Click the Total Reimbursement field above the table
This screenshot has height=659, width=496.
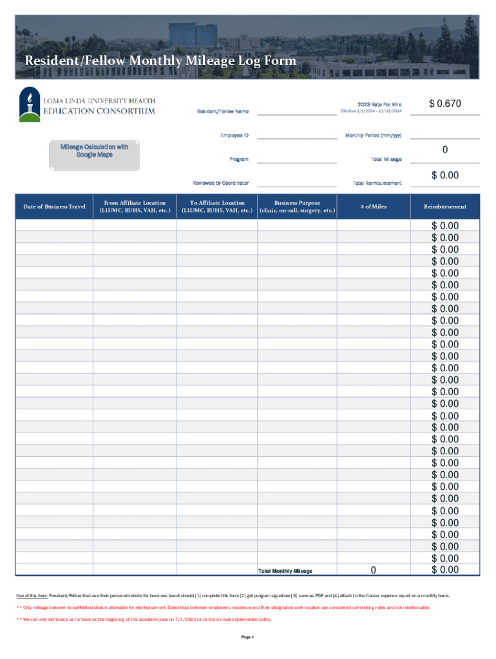tap(445, 175)
